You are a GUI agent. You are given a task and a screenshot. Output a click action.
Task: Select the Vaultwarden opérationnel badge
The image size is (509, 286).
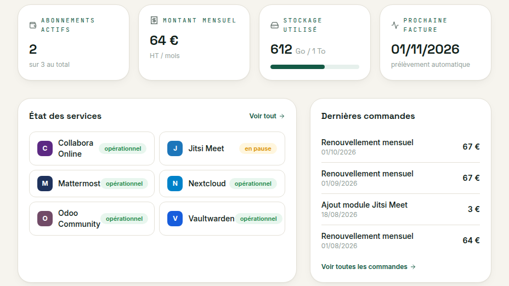258,219
